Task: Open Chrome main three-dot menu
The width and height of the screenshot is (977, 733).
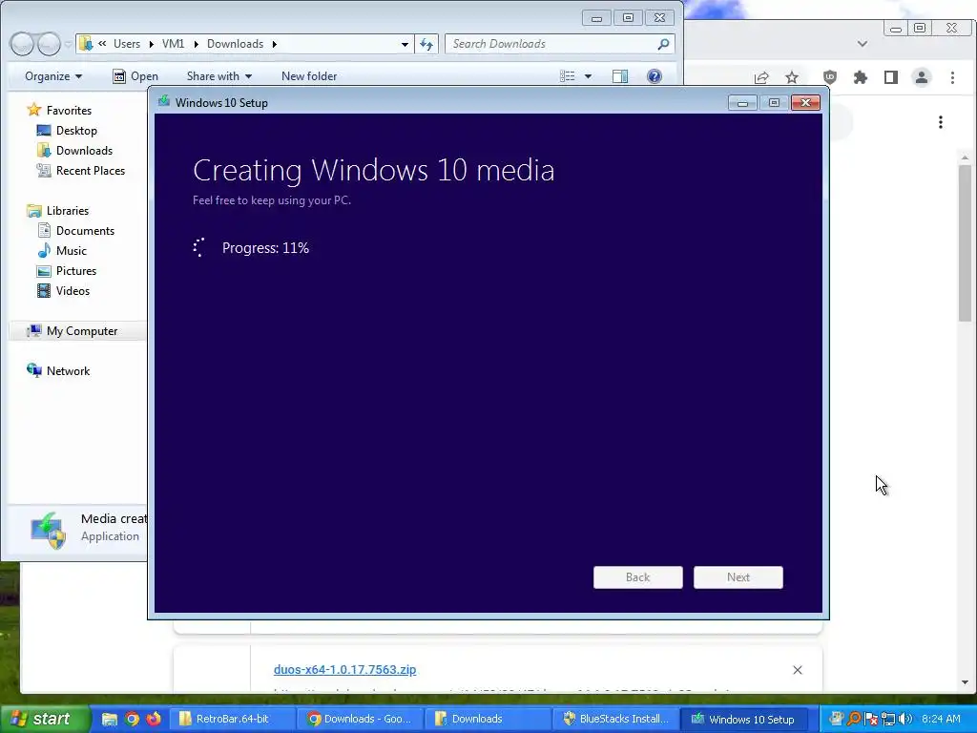Action: click(952, 77)
